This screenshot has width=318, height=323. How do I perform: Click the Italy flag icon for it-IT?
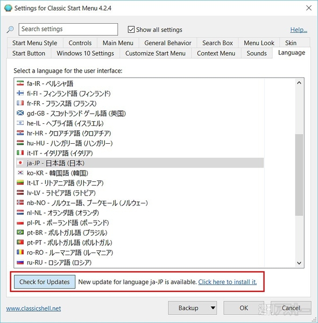20,153
